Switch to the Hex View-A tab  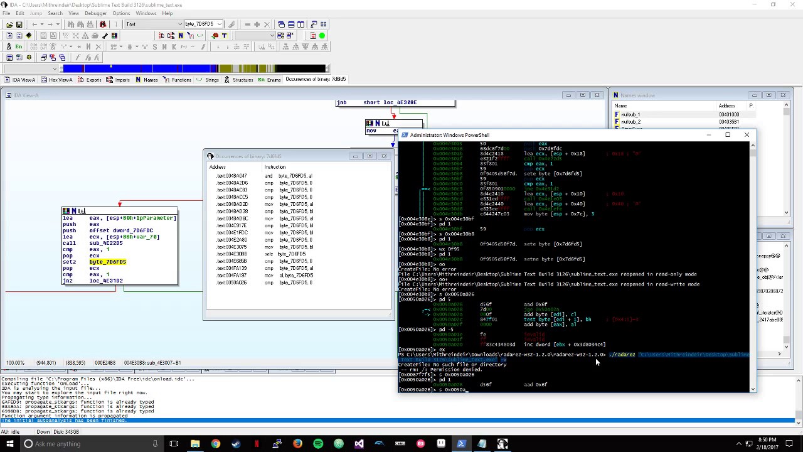coord(56,80)
